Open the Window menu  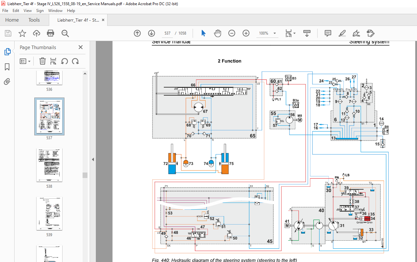coord(55,11)
